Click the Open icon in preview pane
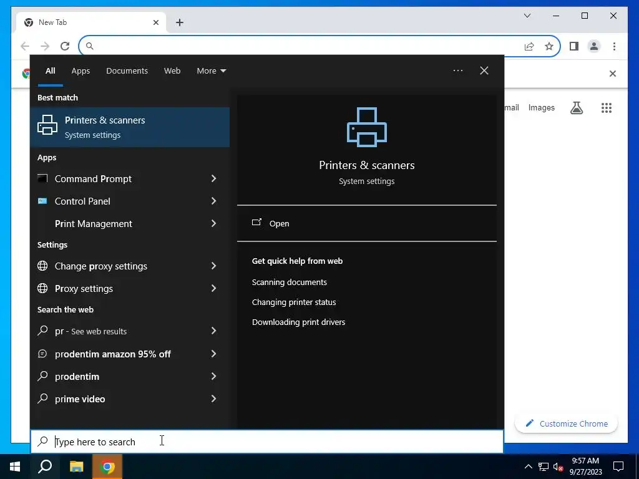 point(256,223)
